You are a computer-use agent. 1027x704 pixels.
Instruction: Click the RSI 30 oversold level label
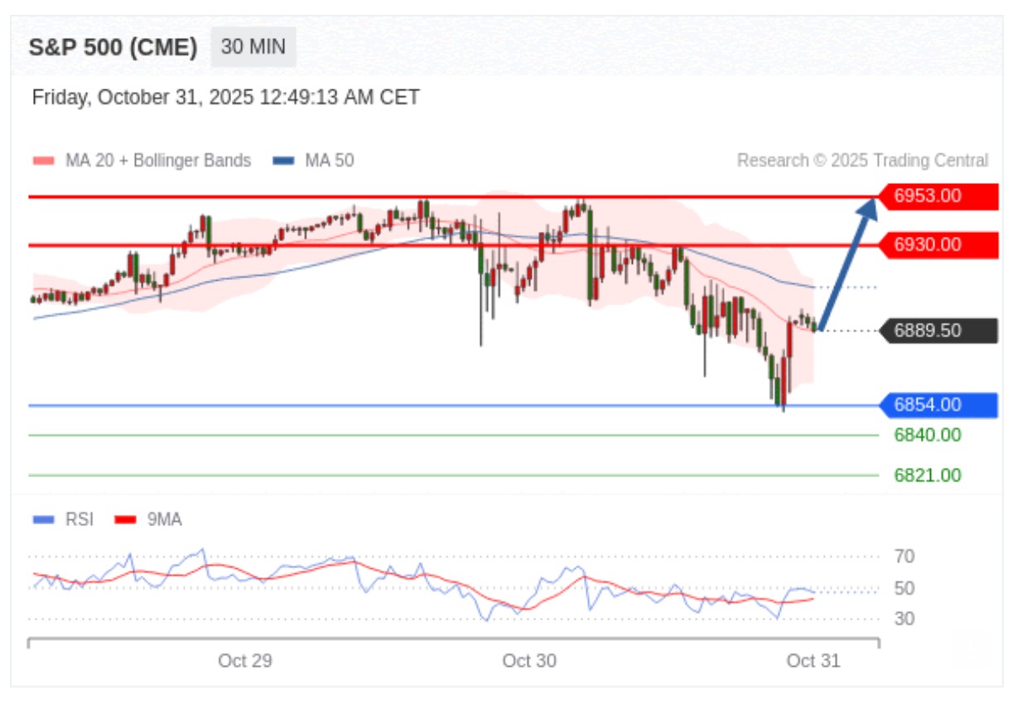click(x=904, y=619)
